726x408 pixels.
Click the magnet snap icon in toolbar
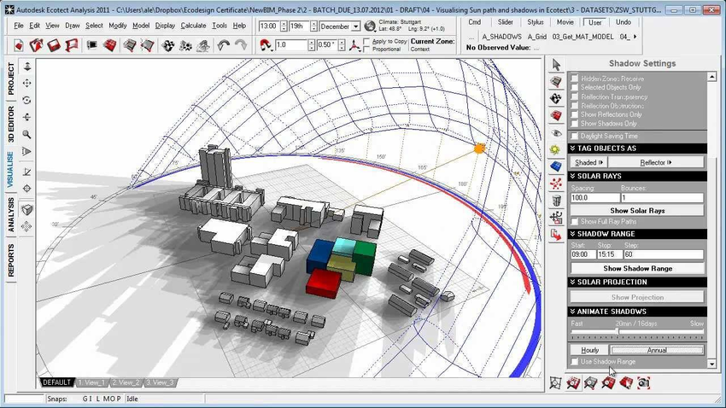(x=266, y=45)
